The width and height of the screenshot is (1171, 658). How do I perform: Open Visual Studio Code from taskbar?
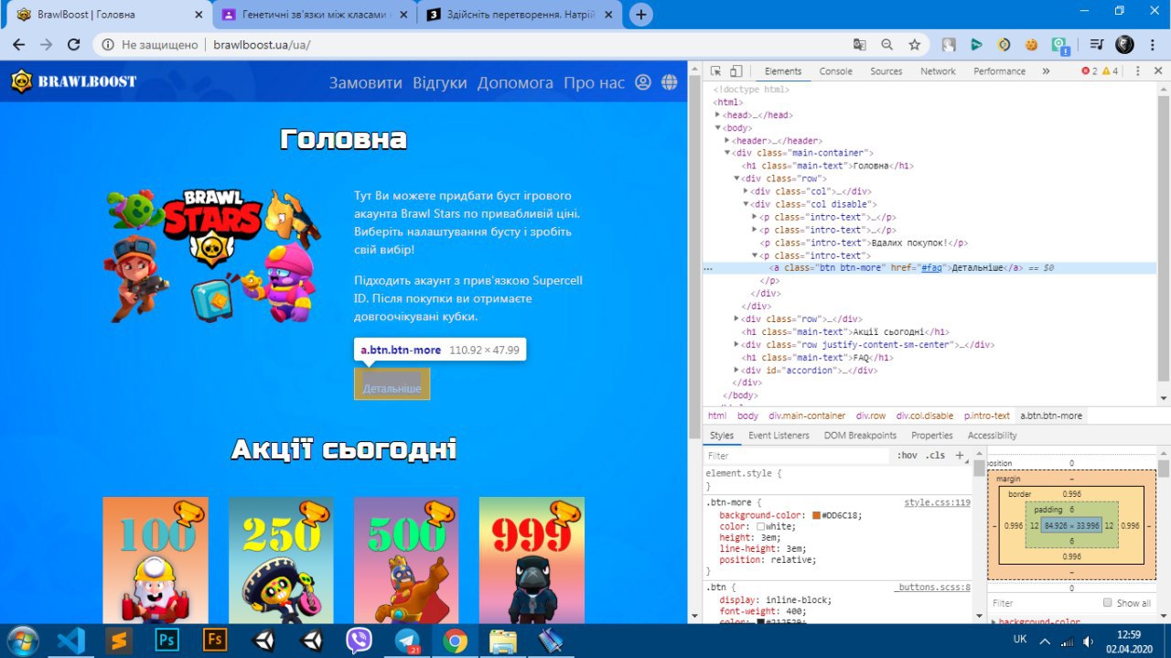70,640
